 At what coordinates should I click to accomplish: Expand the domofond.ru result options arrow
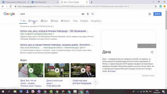(85, 48)
